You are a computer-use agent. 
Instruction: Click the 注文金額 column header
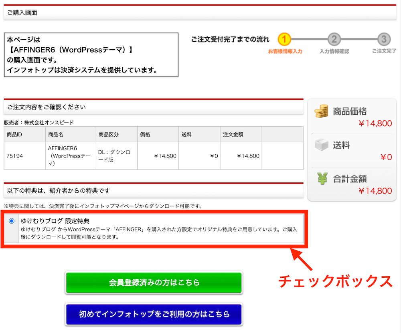(x=241, y=134)
